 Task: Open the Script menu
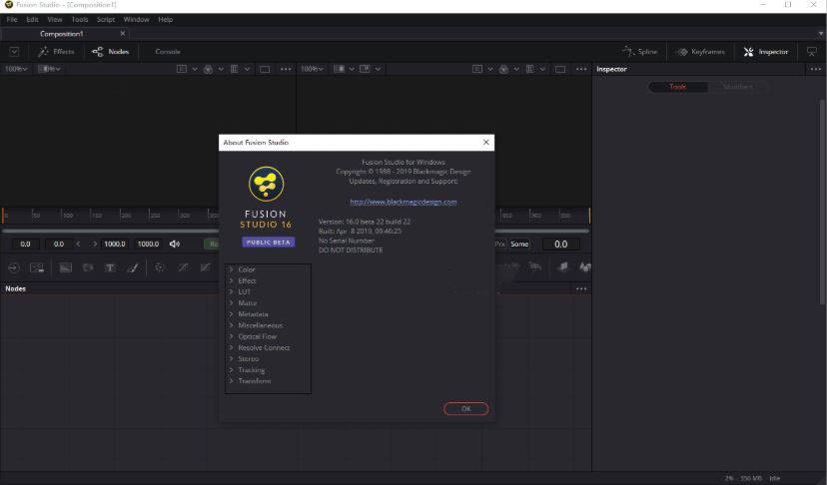tap(106, 19)
